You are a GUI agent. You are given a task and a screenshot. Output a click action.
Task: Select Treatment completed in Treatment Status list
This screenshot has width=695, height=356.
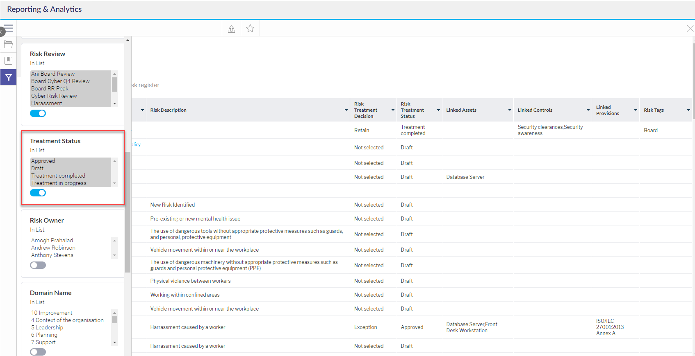point(58,176)
